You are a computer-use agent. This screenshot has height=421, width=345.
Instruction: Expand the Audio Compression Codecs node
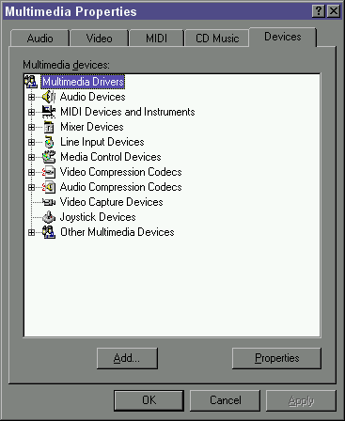(x=31, y=187)
